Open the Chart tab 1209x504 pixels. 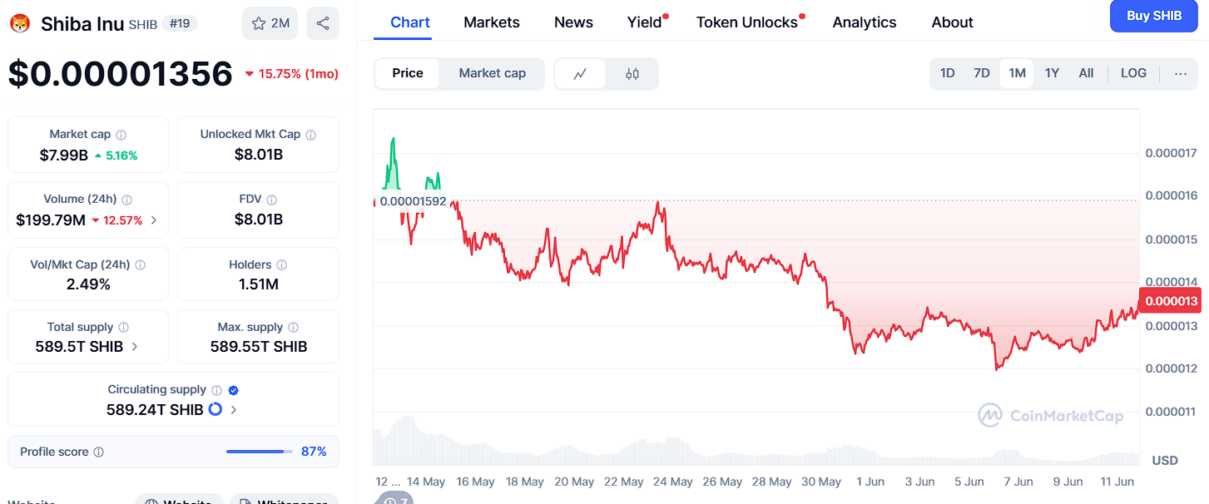tap(410, 22)
